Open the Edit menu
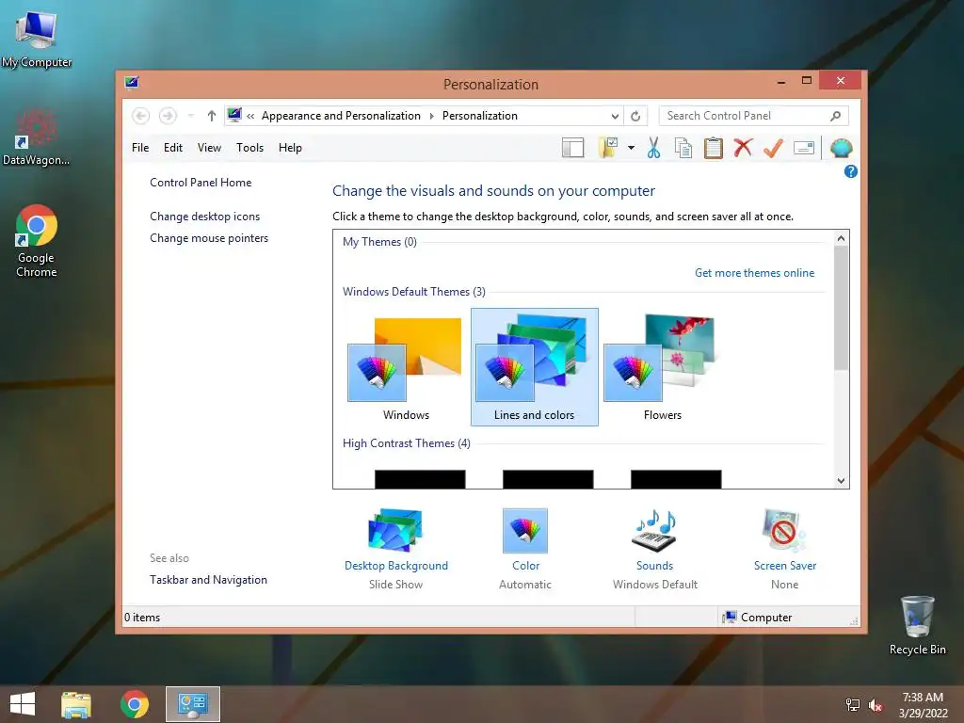 click(x=173, y=148)
